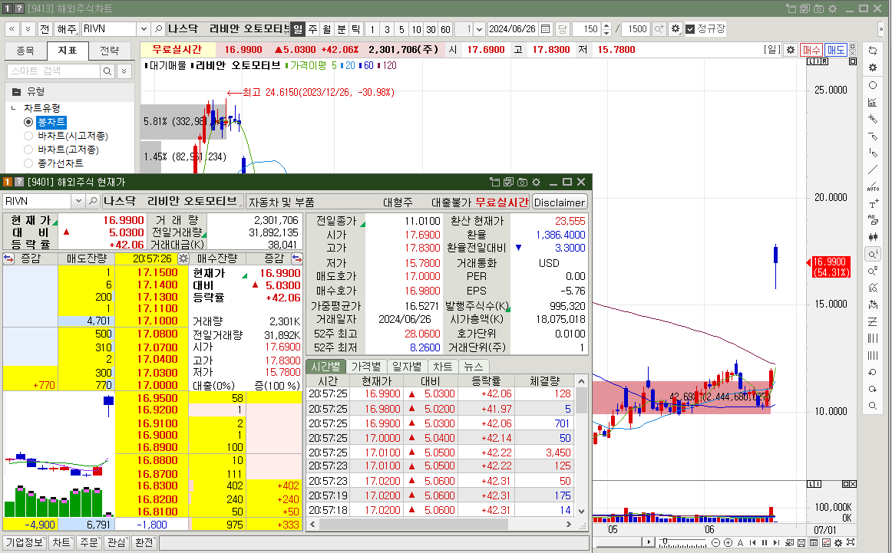892x553 pixels.
Task: Click 기업정보 bottom button
Action: 24,542
